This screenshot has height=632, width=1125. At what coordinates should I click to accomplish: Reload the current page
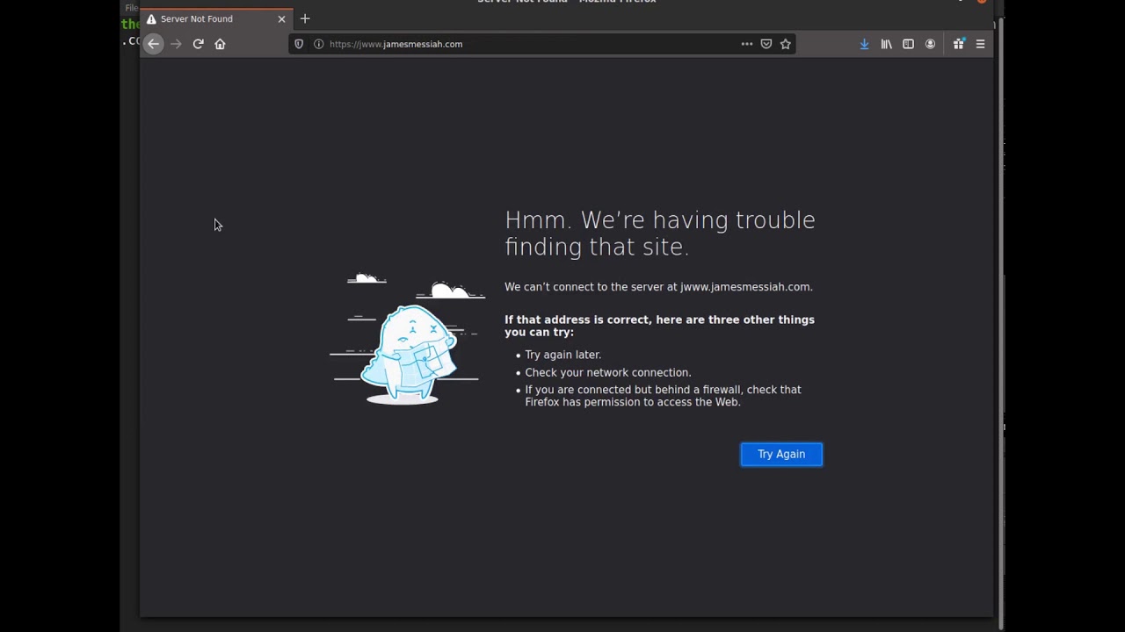pyautogui.click(x=199, y=44)
